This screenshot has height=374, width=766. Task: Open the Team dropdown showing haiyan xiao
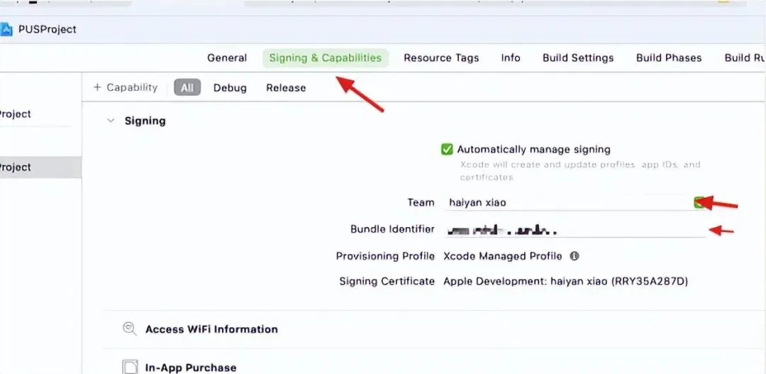point(575,202)
